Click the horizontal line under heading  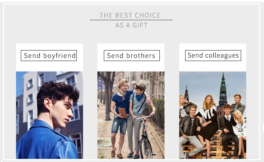point(131,20)
